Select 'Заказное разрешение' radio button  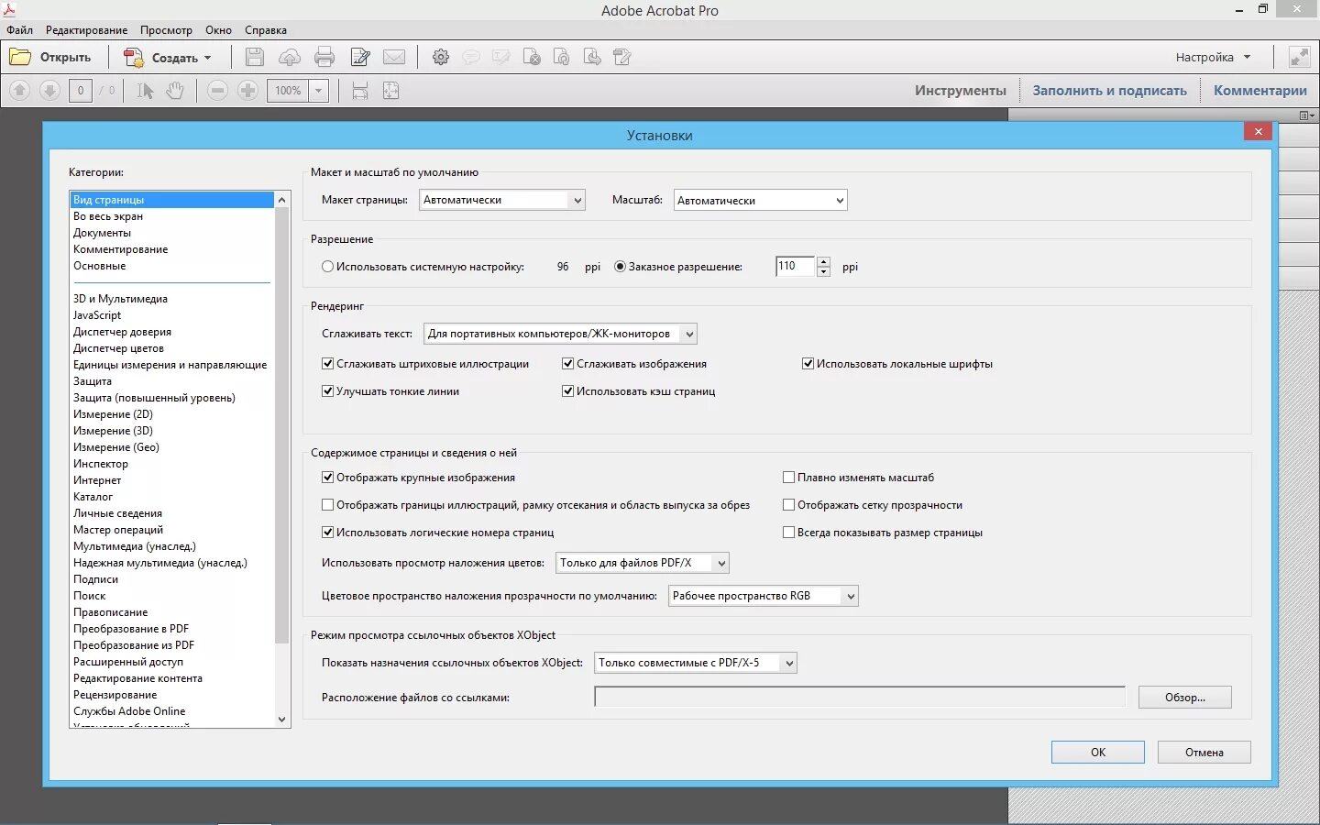tap(620, 267)
